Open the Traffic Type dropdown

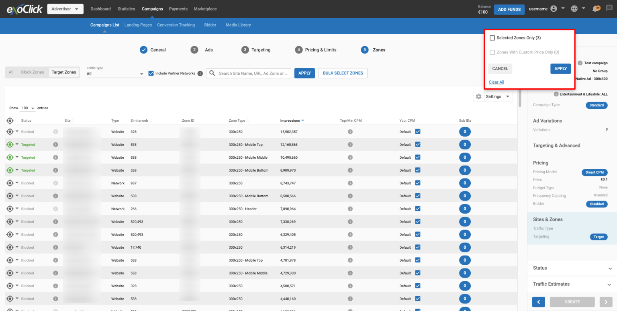(x=115, y=74)
